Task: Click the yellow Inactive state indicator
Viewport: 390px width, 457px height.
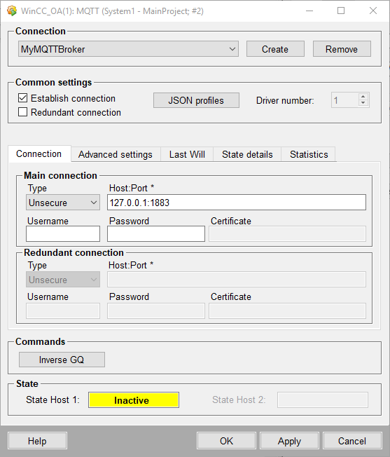Action: (x=134, y=400)
